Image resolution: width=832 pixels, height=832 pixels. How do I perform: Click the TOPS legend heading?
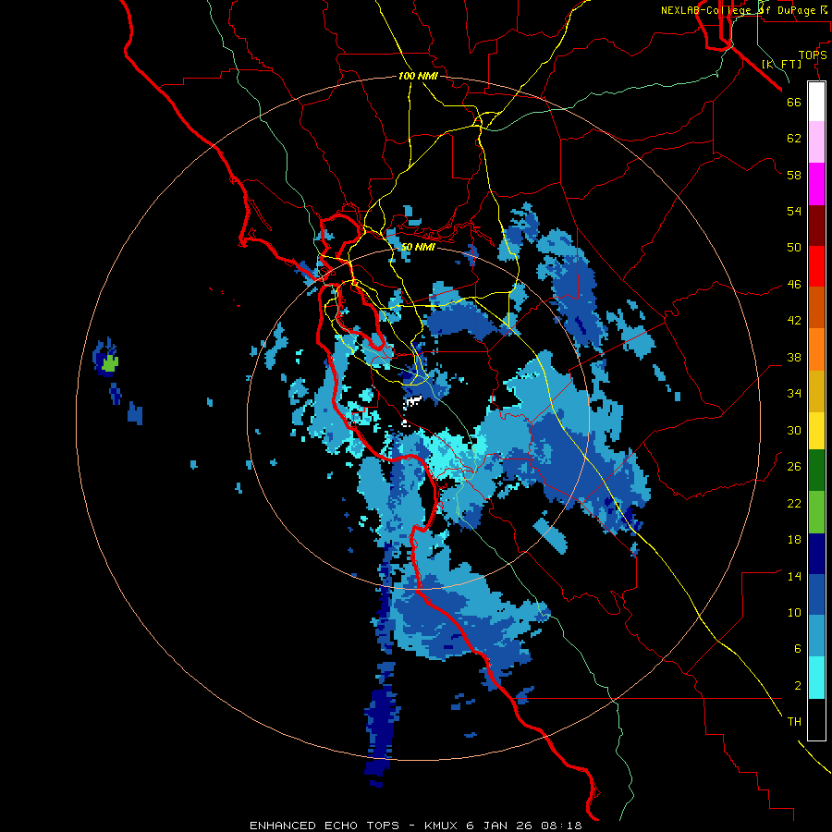(813, 55)
